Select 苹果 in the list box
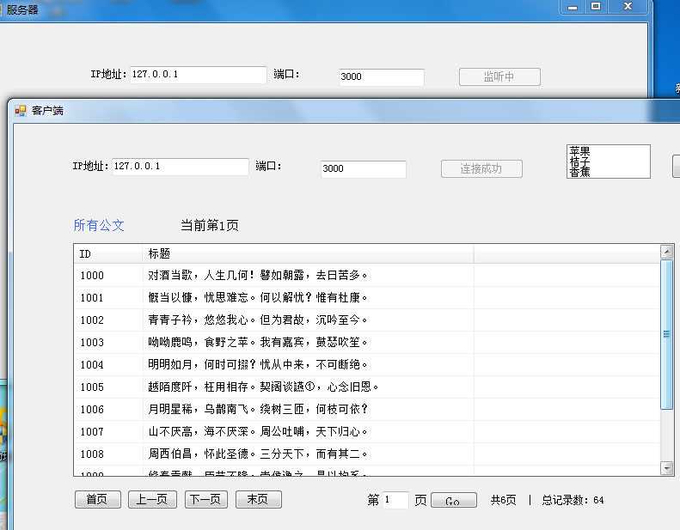This screenshot has width=680, height=530. (x=579, y=151)
